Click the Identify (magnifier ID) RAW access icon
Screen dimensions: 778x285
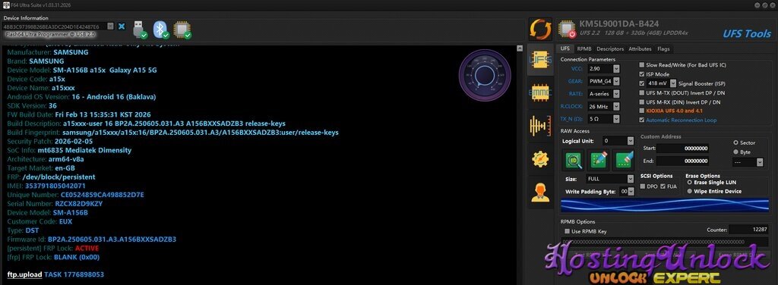click(574, 160)
